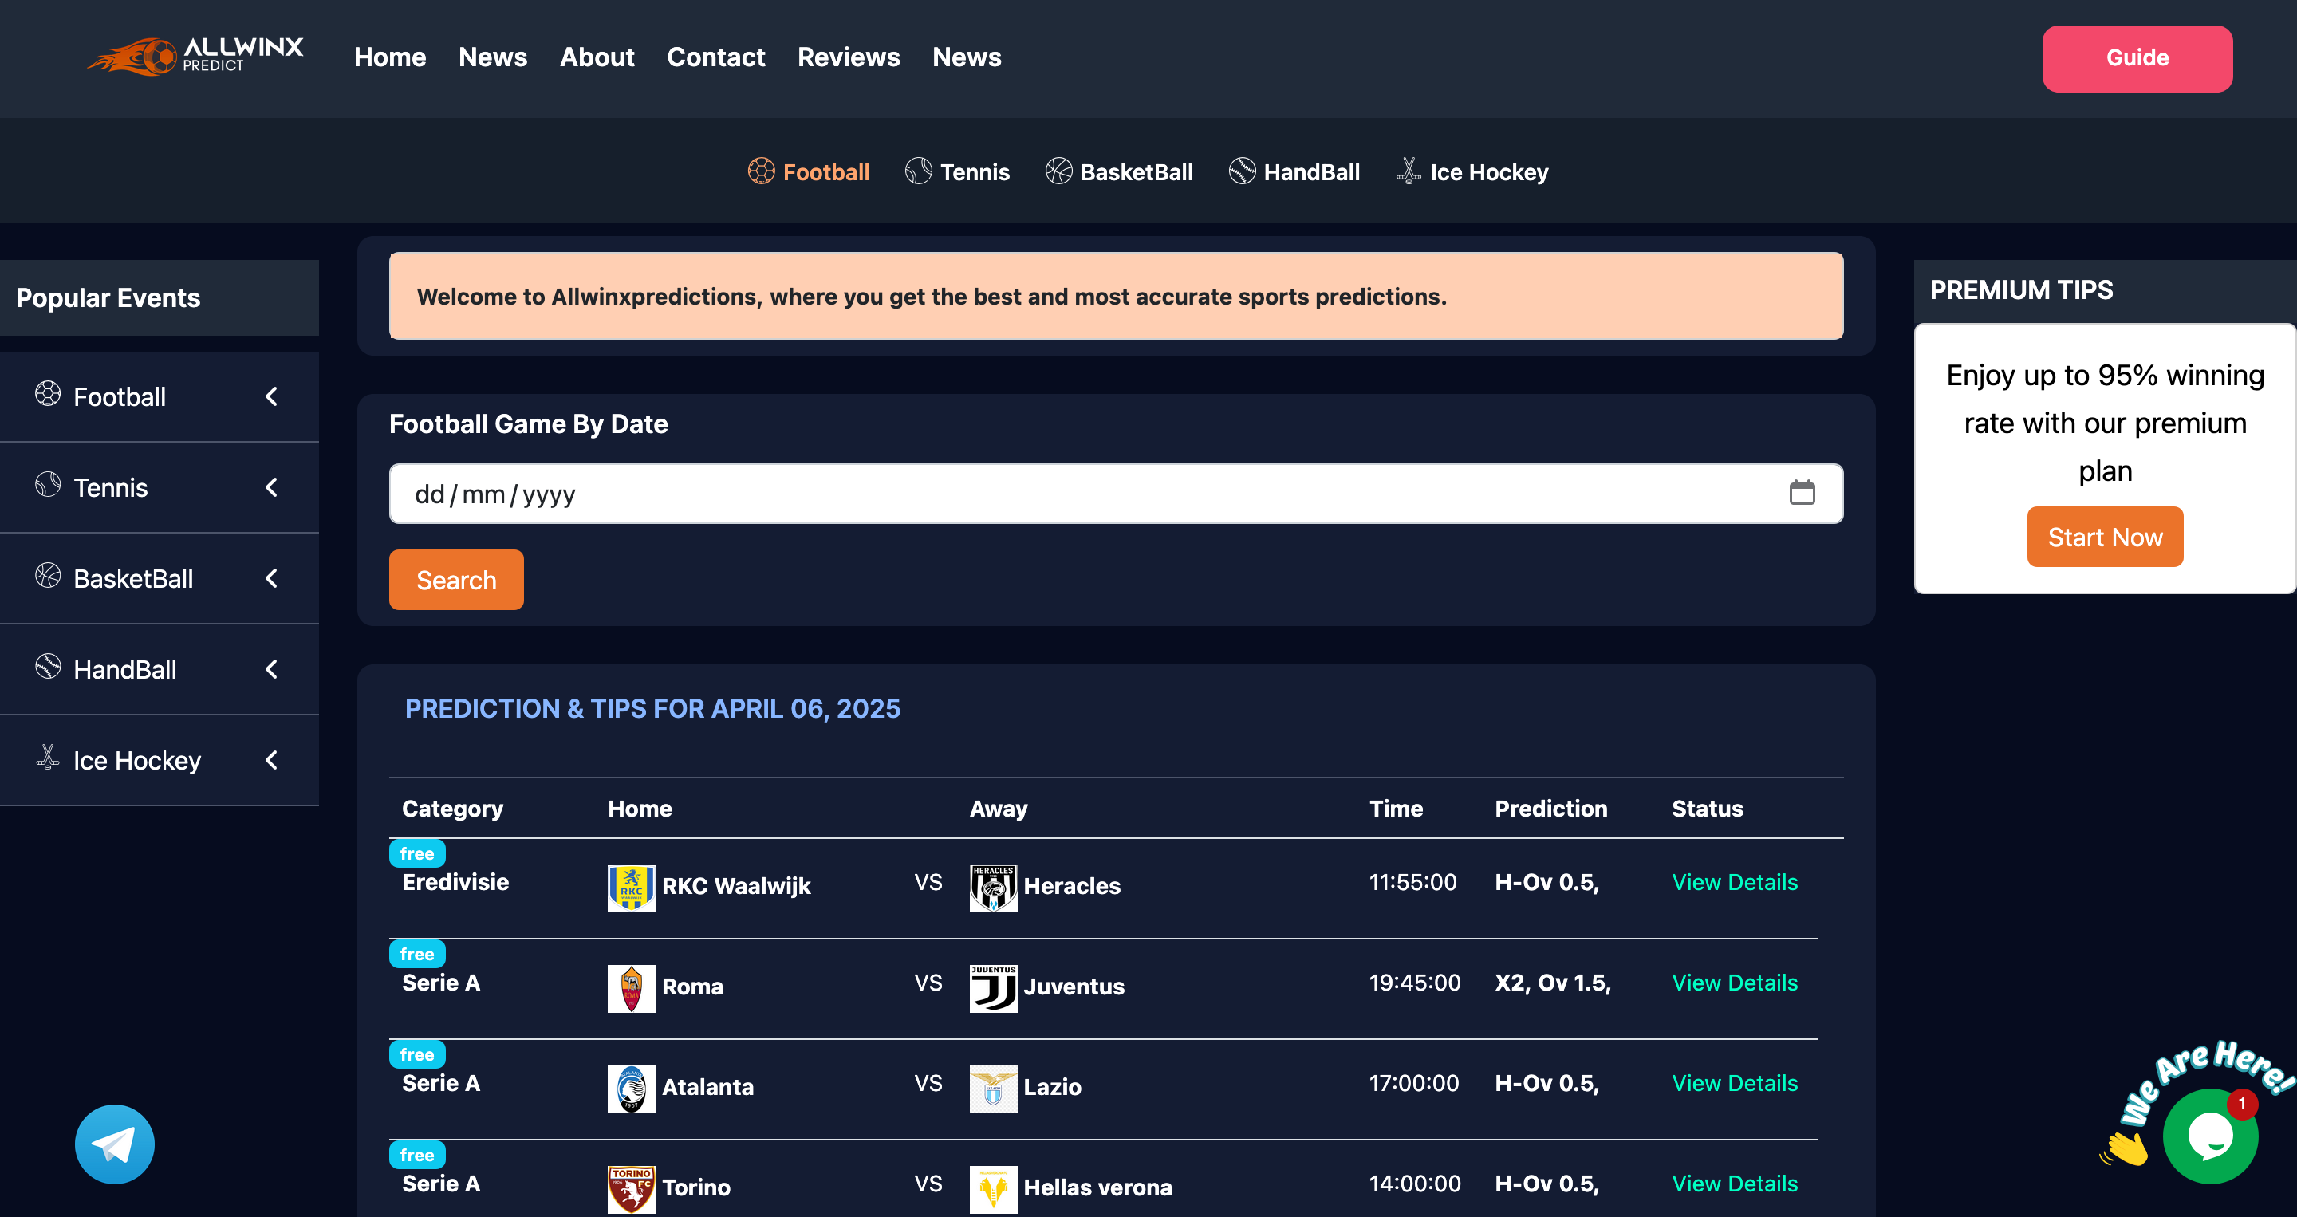2297x1217 pixels.
Task: Click the Prediction column header
Action: pyautogui.click(x=1551, y=809)
